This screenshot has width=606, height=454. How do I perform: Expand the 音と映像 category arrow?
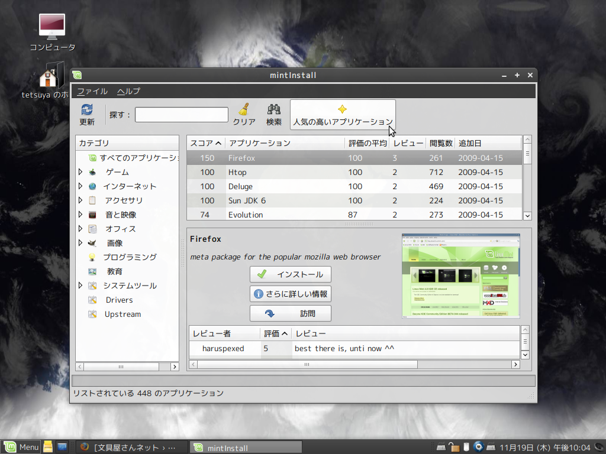[80, 215]
